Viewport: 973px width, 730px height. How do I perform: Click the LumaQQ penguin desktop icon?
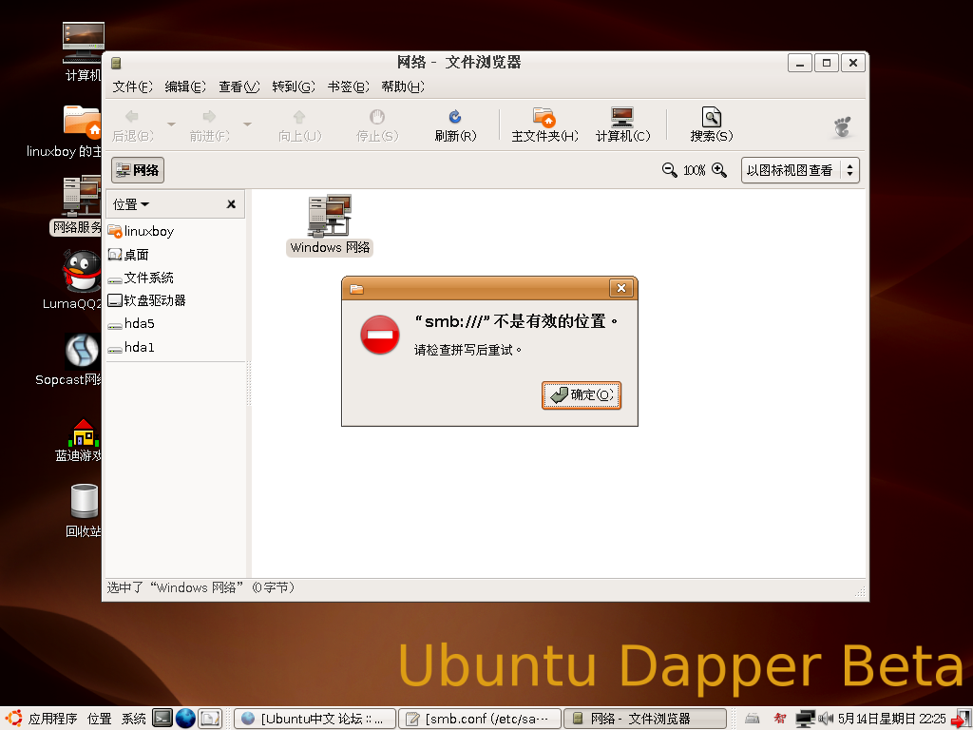82,271
